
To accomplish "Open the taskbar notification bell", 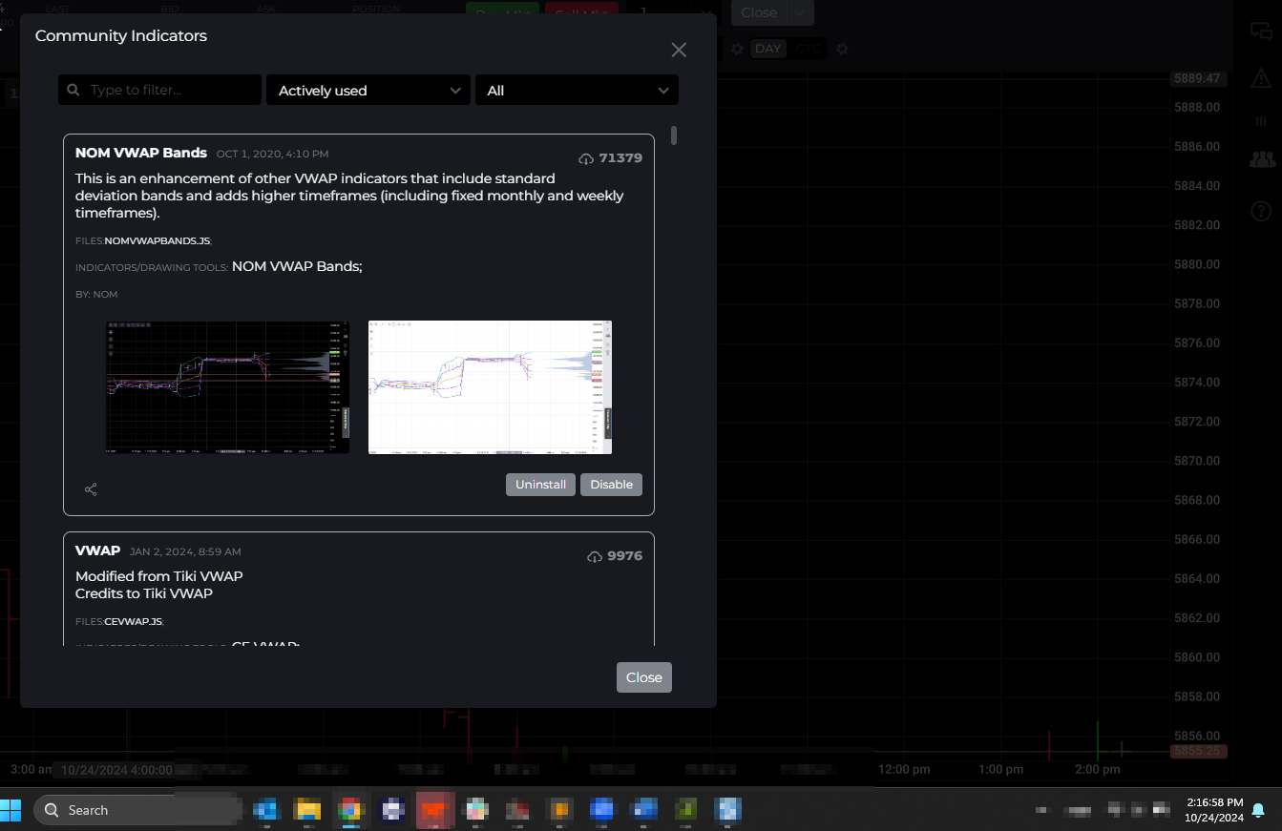I will 1258,810.
